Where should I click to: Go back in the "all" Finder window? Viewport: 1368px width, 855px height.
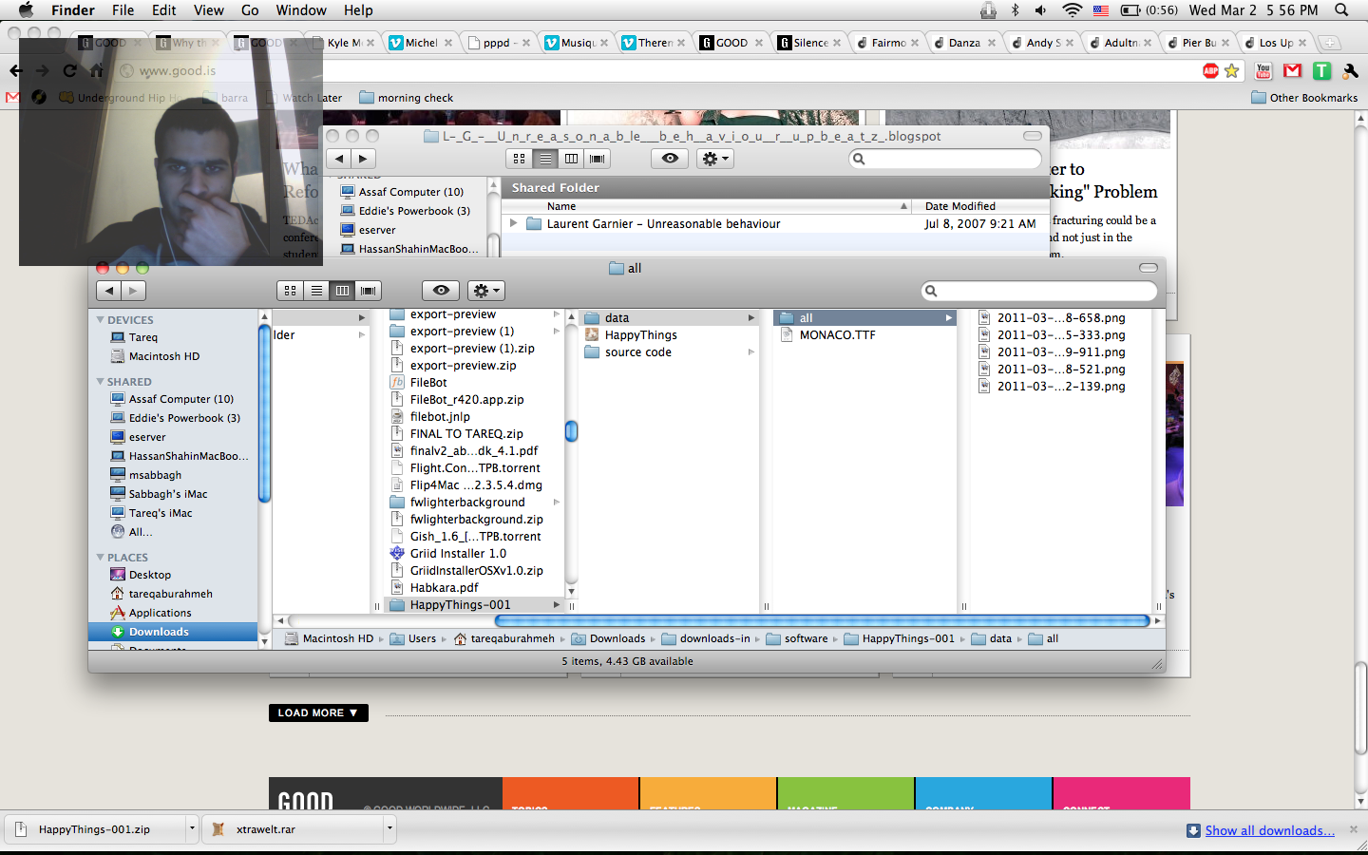(x=109, y=291)
